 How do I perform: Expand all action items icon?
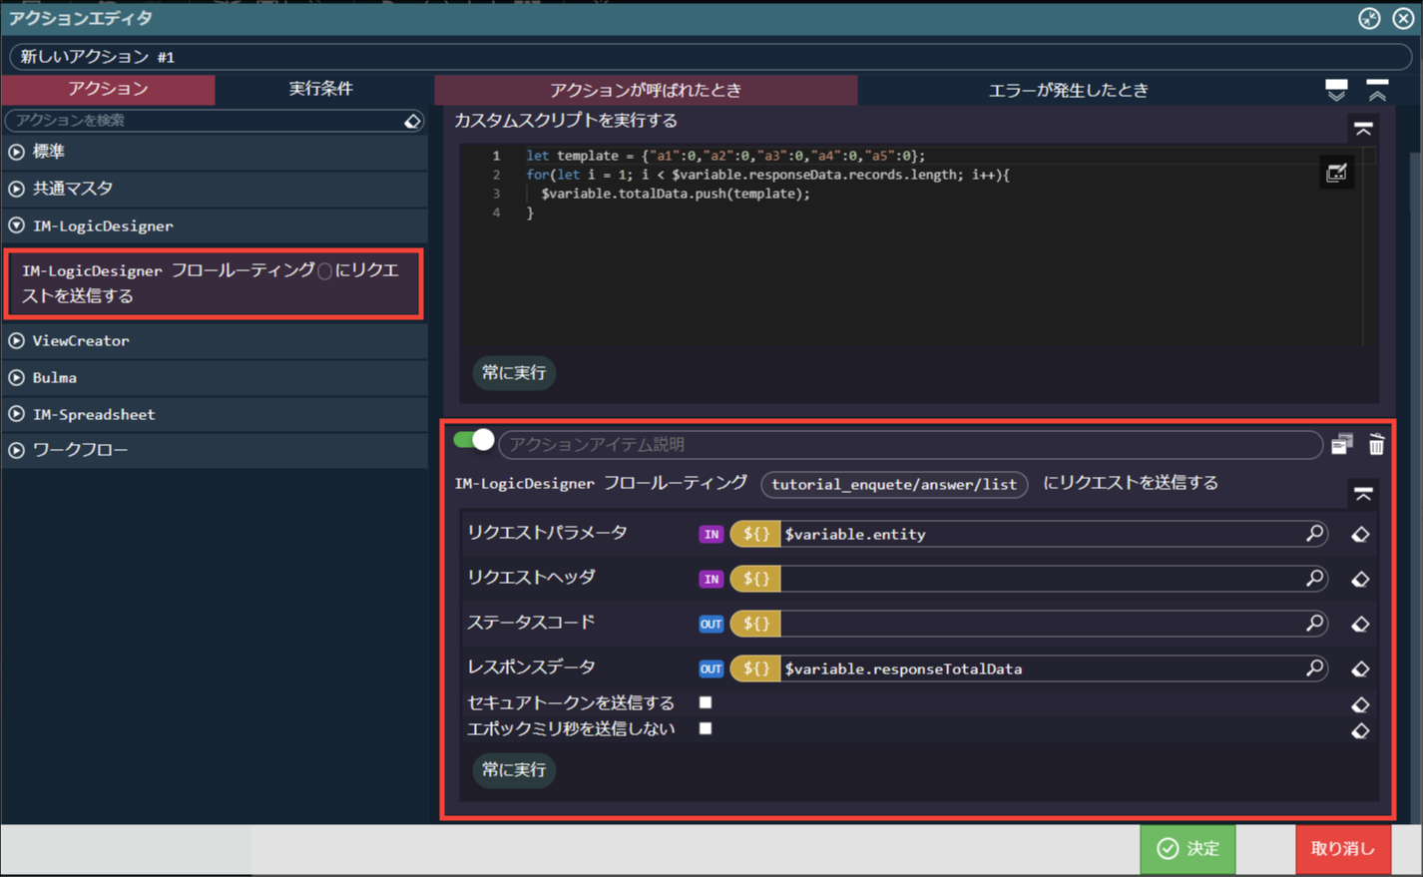1336,90
